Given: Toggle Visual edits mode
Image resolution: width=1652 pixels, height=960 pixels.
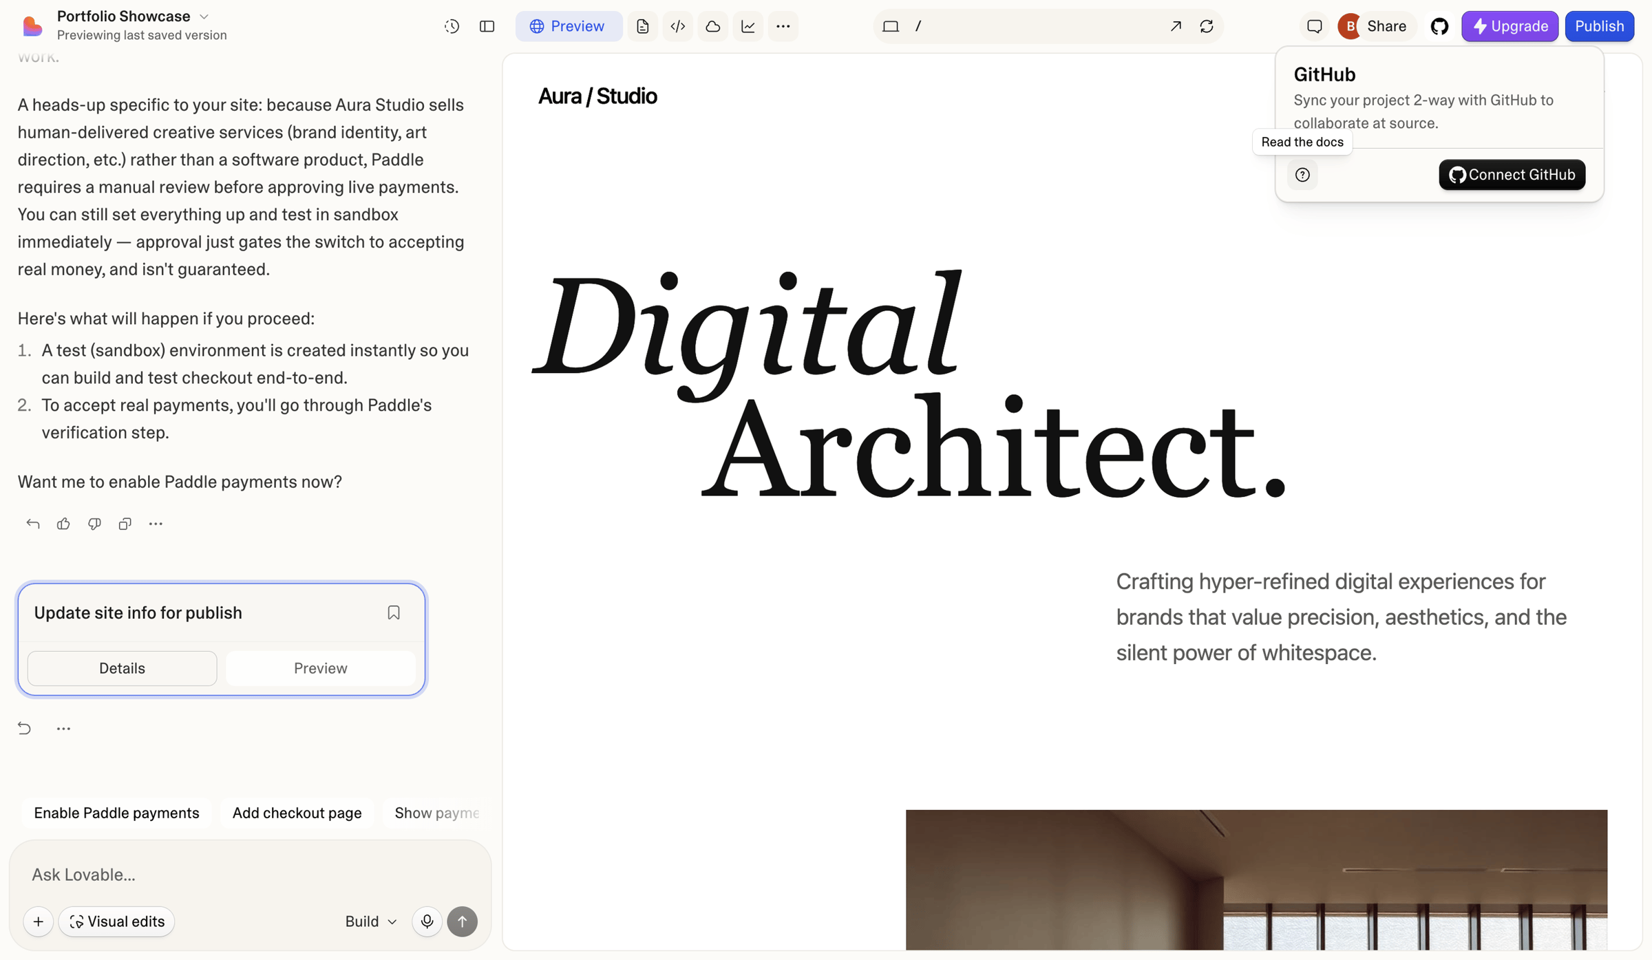Looking at the screenshot, I should click(x=116, y=921).
